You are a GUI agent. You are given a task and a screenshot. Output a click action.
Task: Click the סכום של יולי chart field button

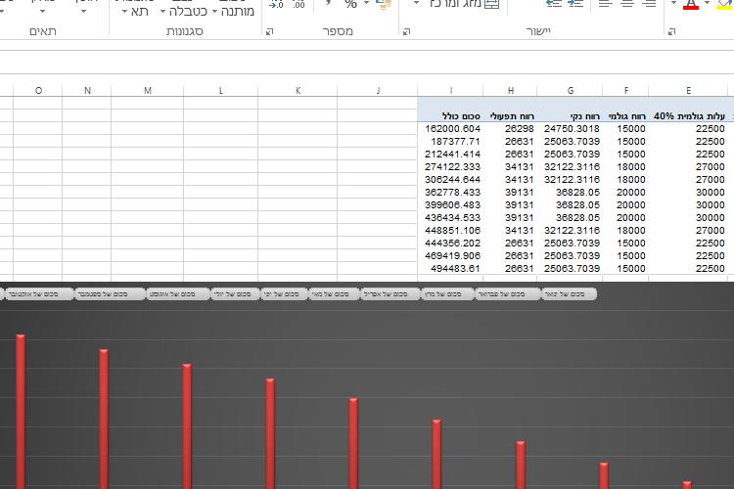pos(235,293)
